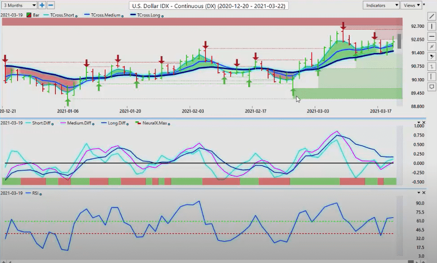Click the 2021-01-20 date axis label

[x=130, y=111]
